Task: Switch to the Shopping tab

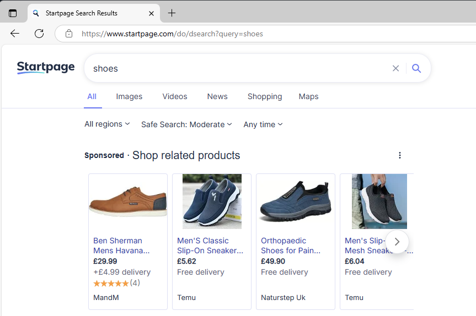Action: tap(265, 96)
